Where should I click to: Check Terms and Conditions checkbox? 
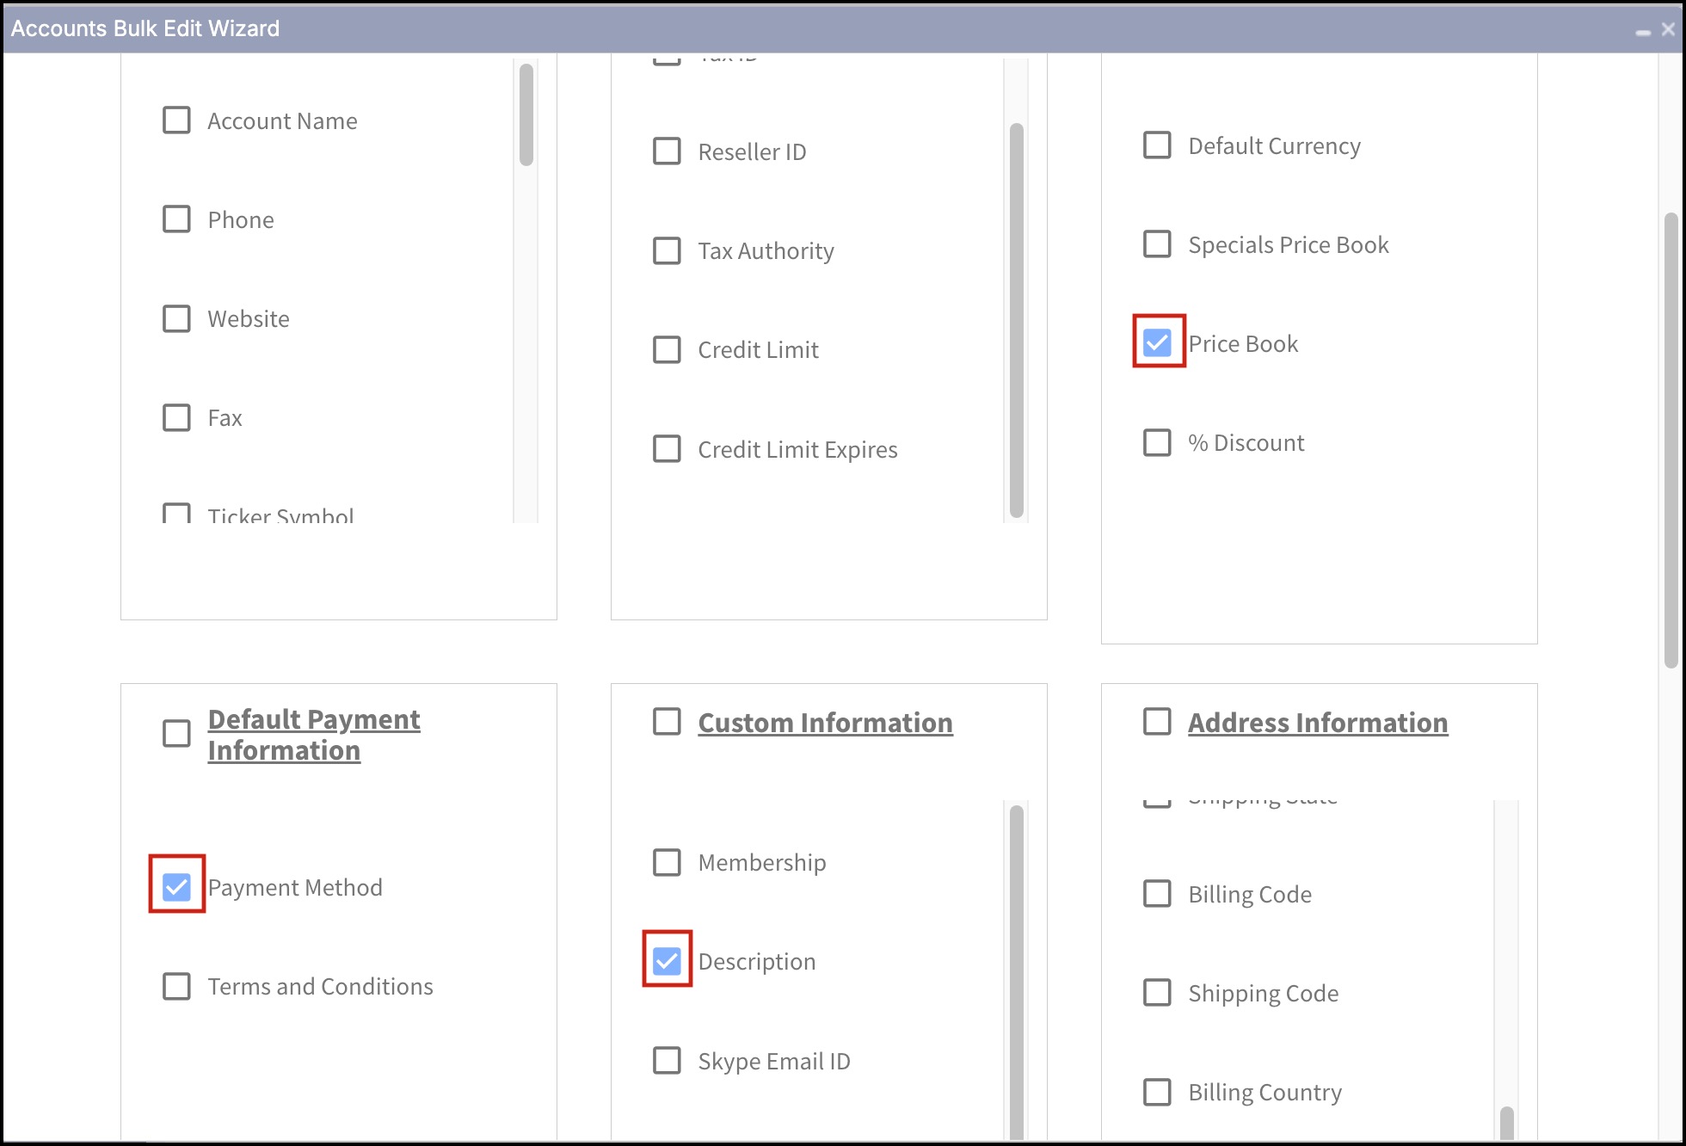(176, 986)
